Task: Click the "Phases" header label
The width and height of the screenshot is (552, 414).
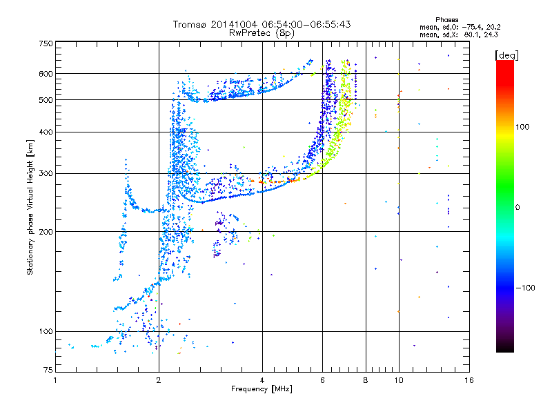Action: [446, 20]
